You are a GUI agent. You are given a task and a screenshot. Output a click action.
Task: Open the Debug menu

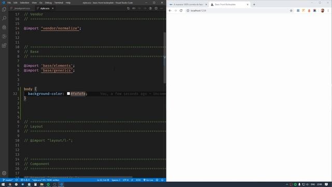(x=48, y=3)
